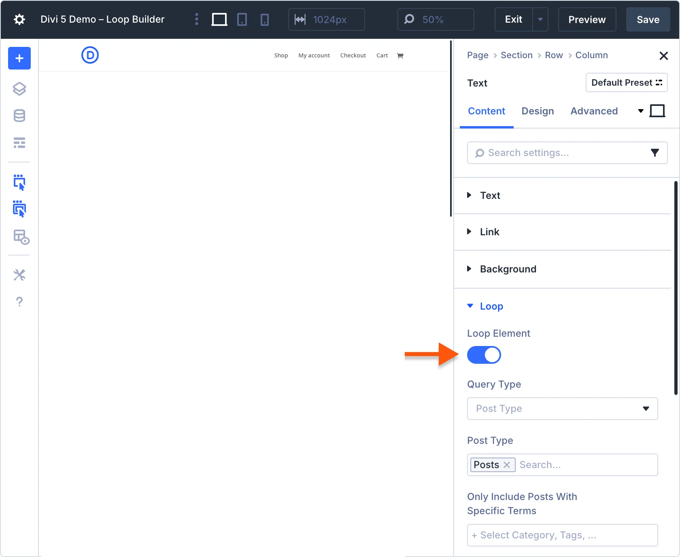Click the Search settings input field
This screenshot has width=680, height=557.
pos(563,153)
